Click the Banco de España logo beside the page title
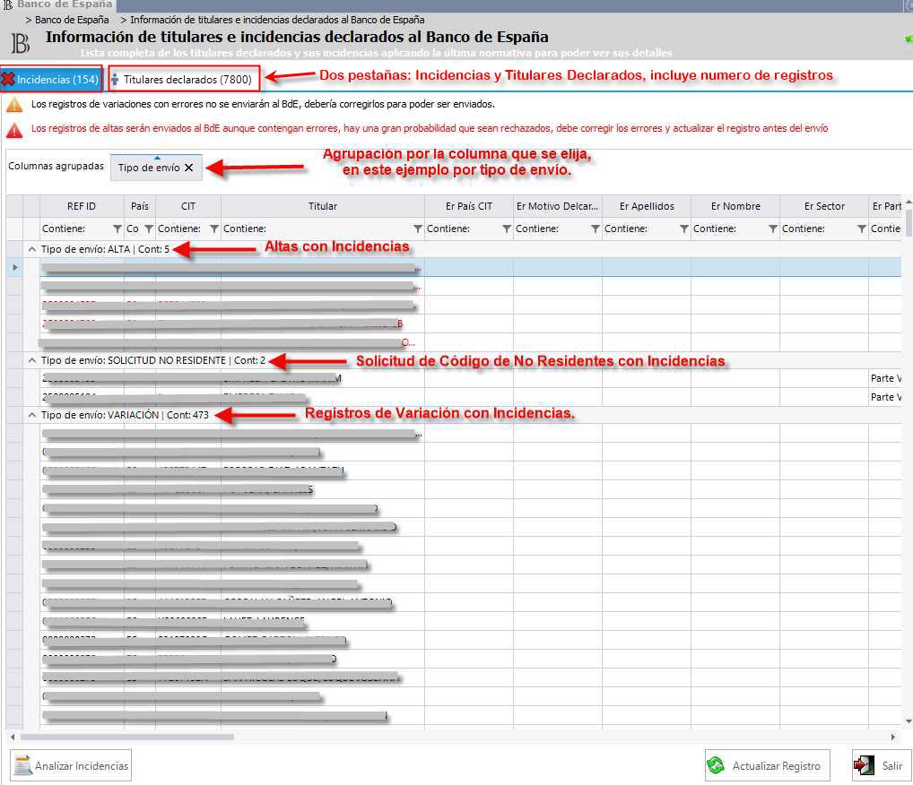 [21, 43]
